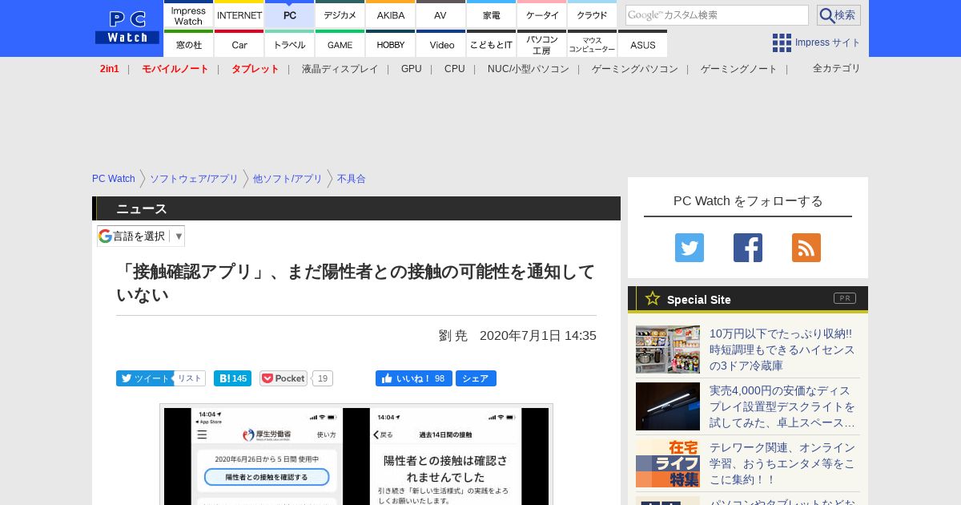Viewport: 961px width, 505px height.
Task: Open the NUC/小型パソコン category link
Action: (529, 69)
